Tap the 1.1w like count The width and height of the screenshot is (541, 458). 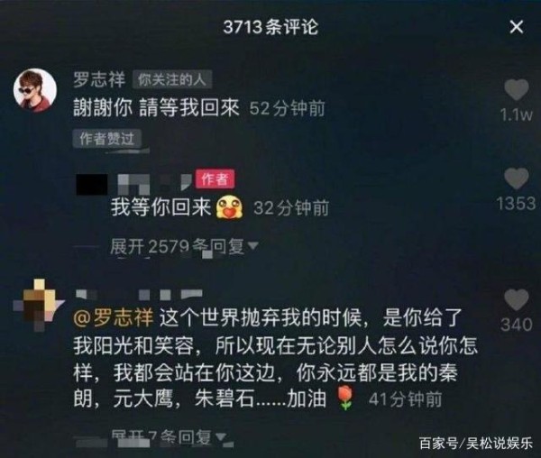tap(516, 115)
